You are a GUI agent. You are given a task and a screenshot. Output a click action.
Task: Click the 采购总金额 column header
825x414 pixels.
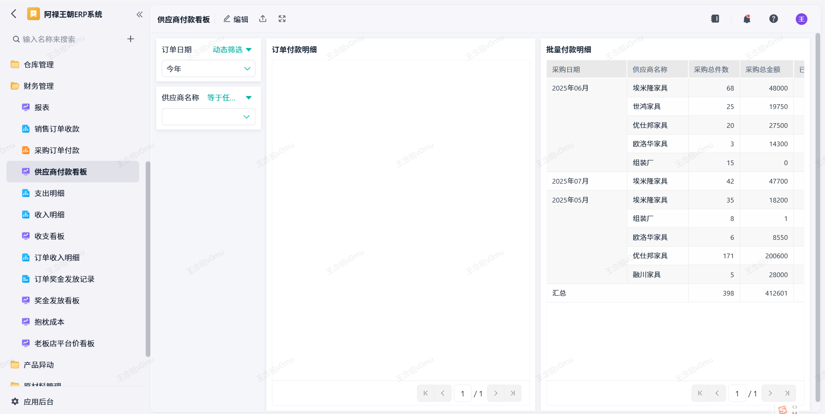point(766,70)
